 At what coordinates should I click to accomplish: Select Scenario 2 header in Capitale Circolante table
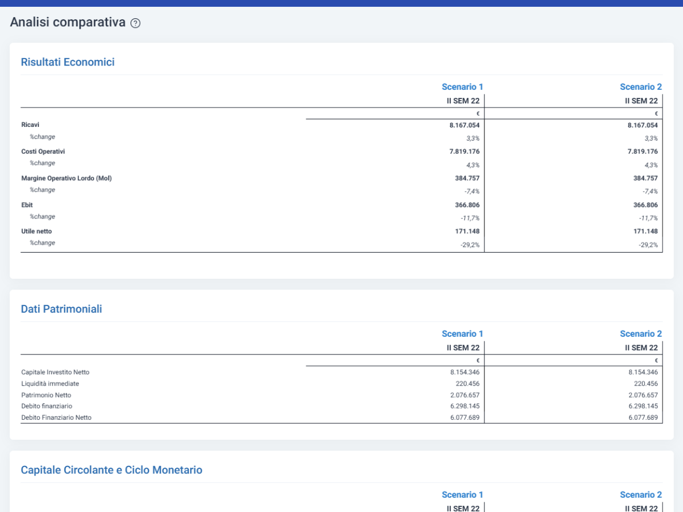[x=641, y=495]
